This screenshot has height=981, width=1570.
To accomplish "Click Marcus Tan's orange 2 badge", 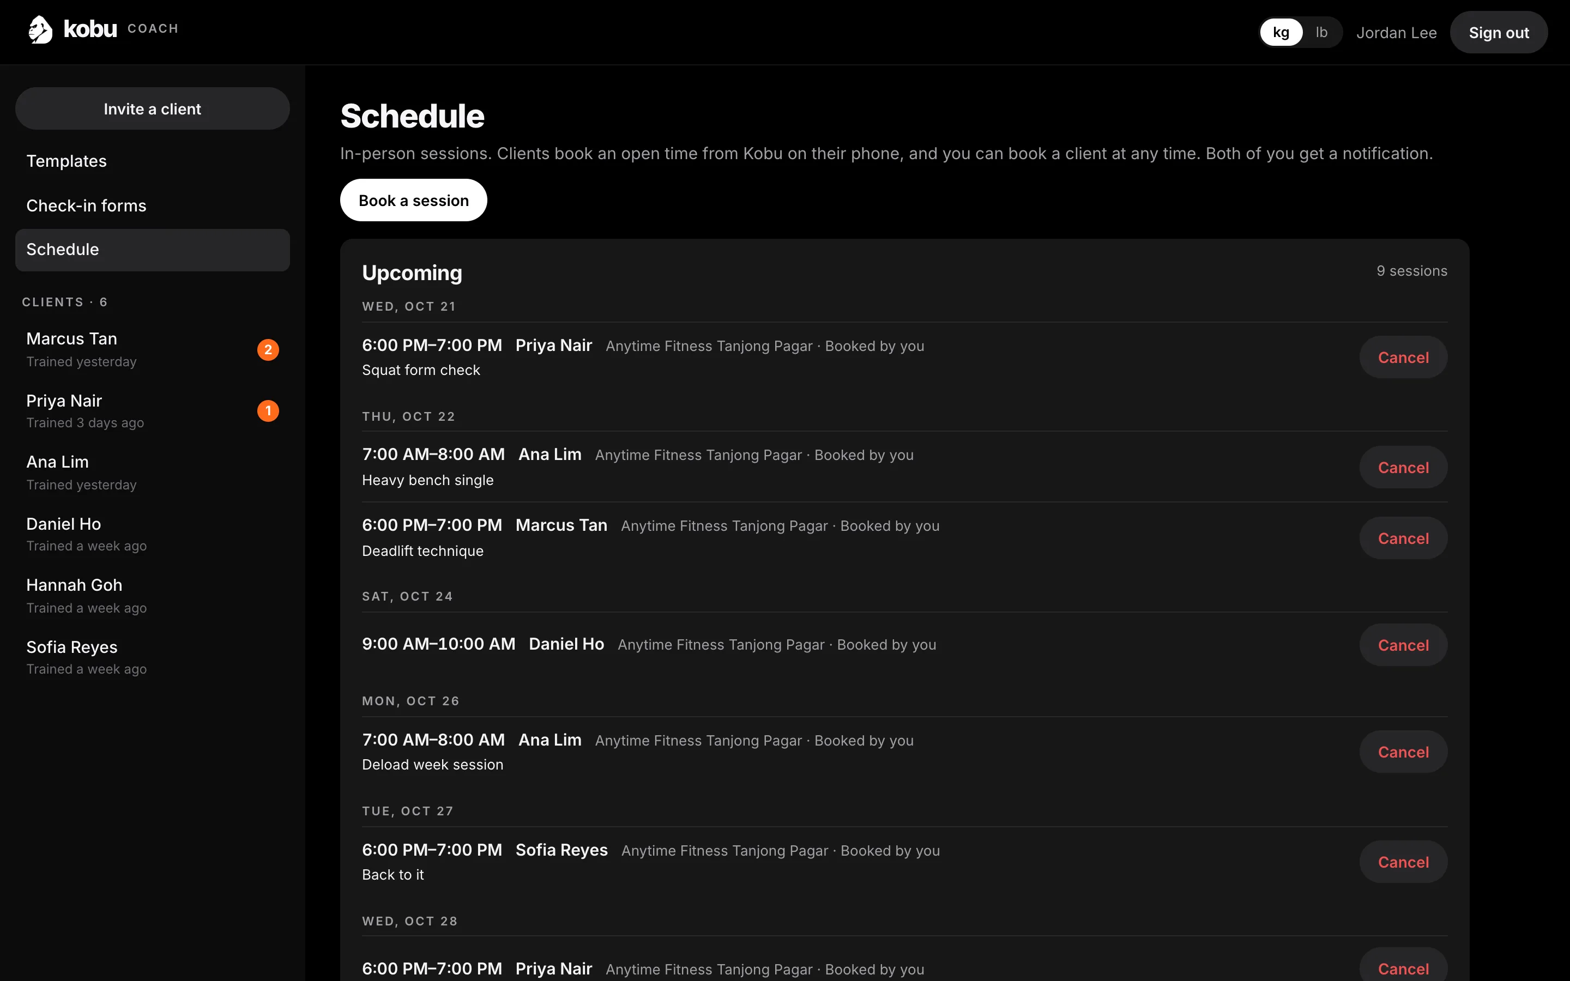I will click(x=268, y=350).
